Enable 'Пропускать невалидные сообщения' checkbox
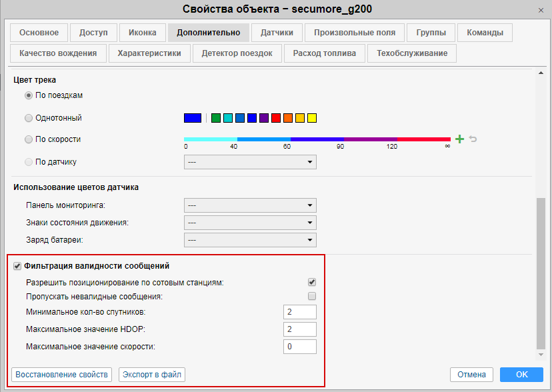Image resolution: width=552 pixels, height=392 pixels. (312, 296)
